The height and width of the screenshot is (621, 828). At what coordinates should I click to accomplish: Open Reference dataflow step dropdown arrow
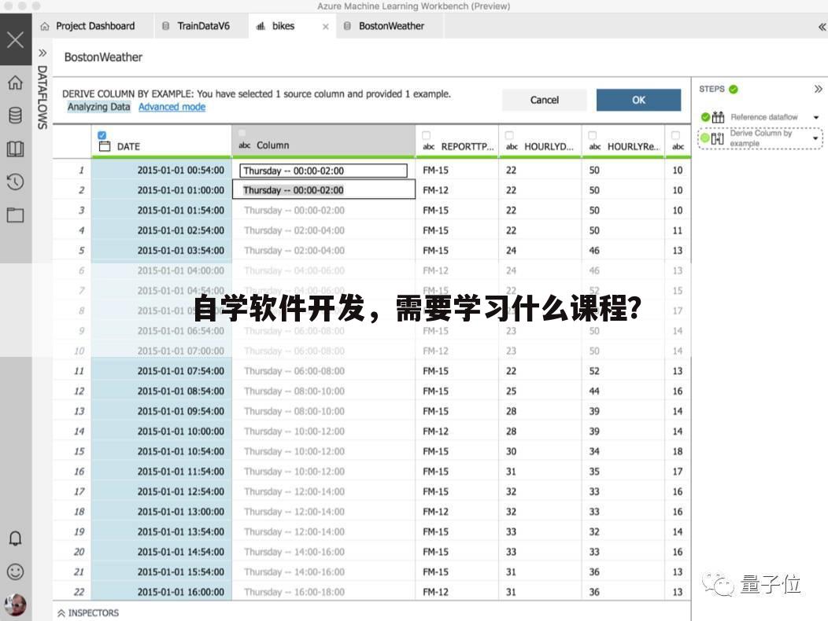pyautogui.click(x=816, y=117)
